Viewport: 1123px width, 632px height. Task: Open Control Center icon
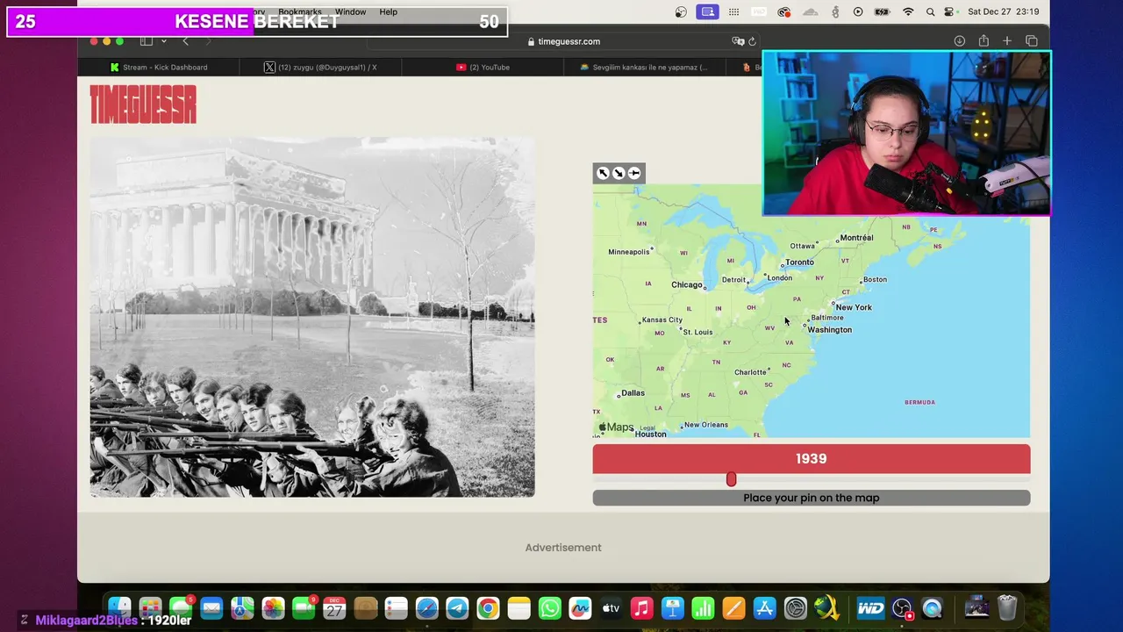950,12
